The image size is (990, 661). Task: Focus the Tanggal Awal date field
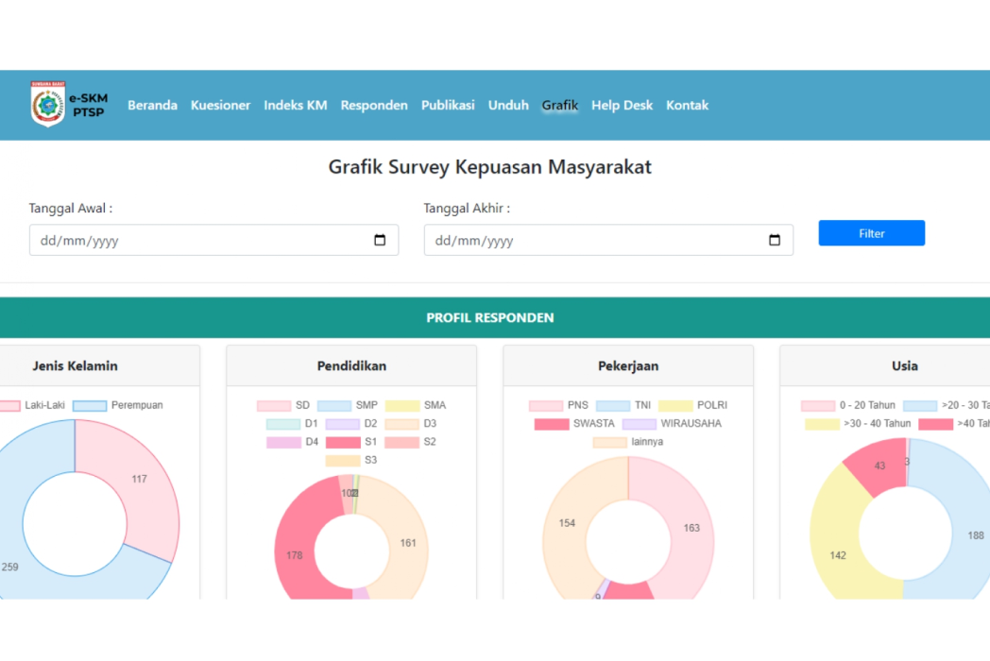coord(213,240)
